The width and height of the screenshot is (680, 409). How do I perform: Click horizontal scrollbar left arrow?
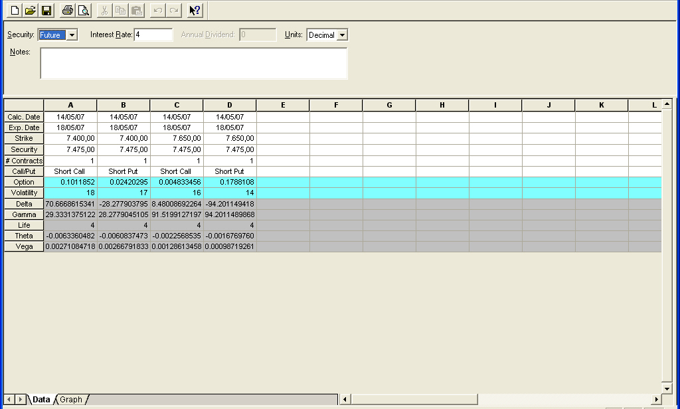point(345,399)
